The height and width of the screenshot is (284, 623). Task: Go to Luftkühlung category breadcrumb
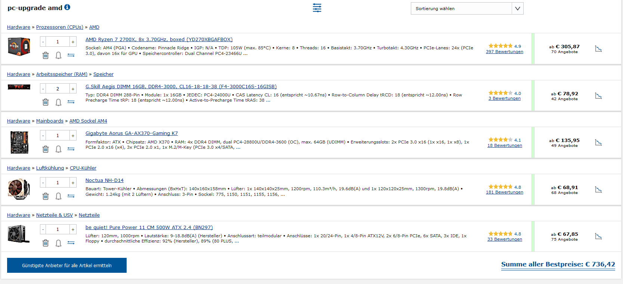(x=50, y=168)
